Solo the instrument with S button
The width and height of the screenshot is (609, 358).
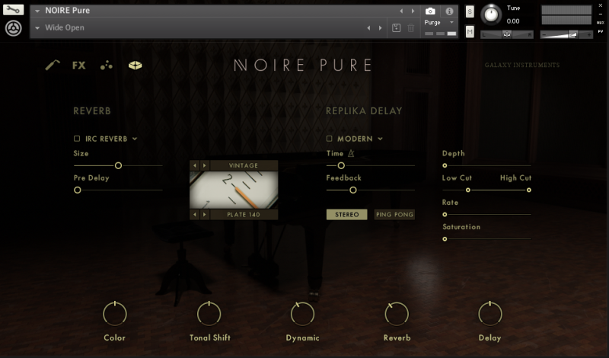coord(470,11)
